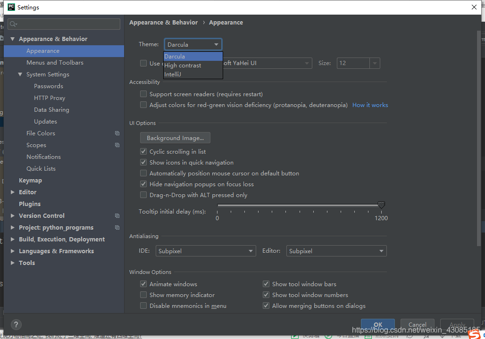Open the help question mark button
The height and width of the screenshot is (339, 485).
(x=16, y=324)
